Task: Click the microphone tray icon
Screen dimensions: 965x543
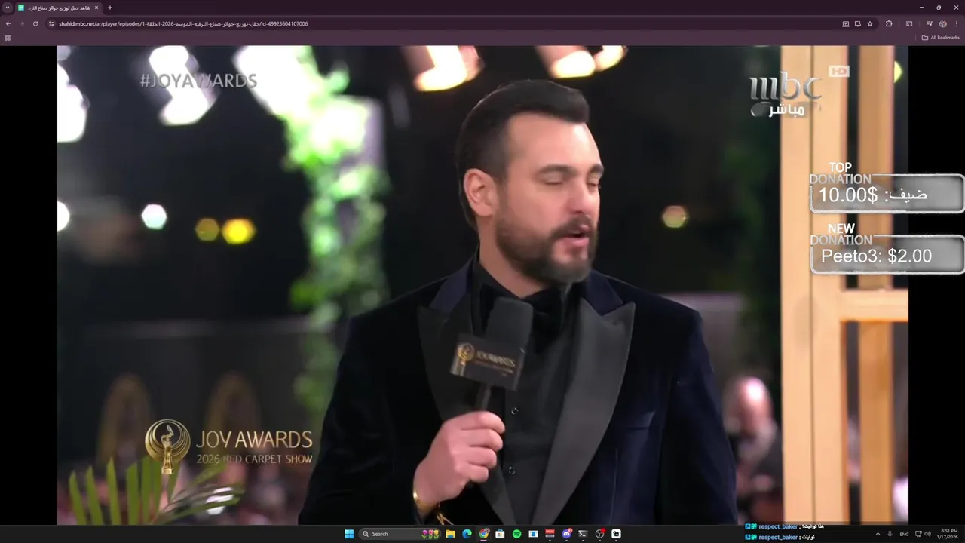Action: click(x=890, y=534)
